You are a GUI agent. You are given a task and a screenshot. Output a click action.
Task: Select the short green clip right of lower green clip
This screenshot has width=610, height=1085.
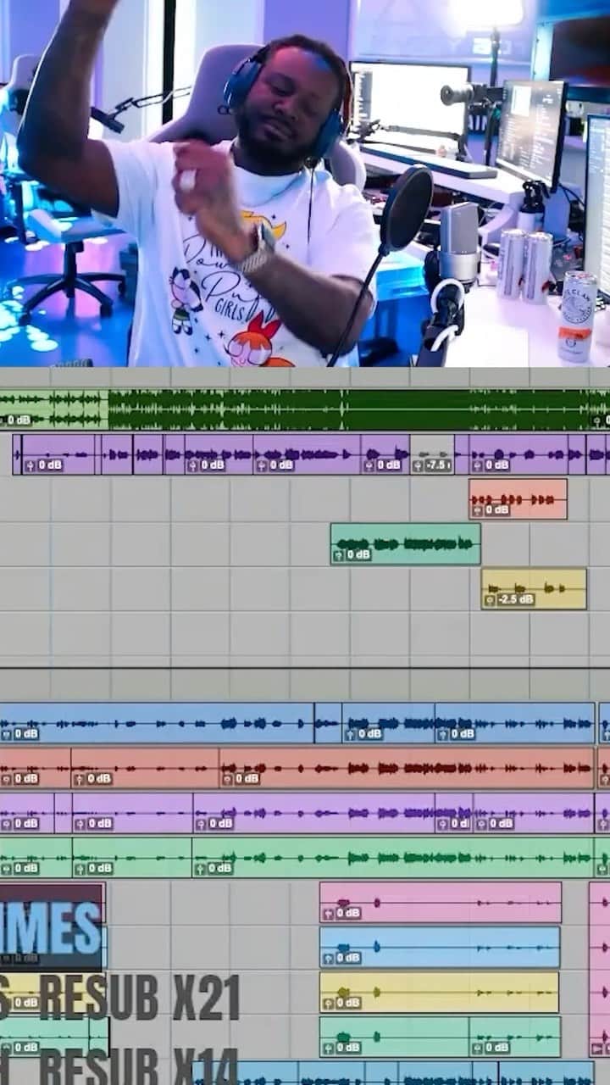tap(515, 1037)
